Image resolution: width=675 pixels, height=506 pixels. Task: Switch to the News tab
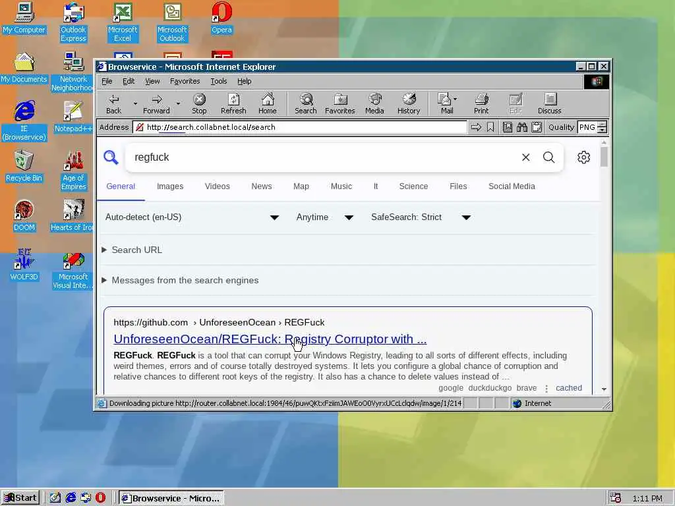click(x=262, y=186)
